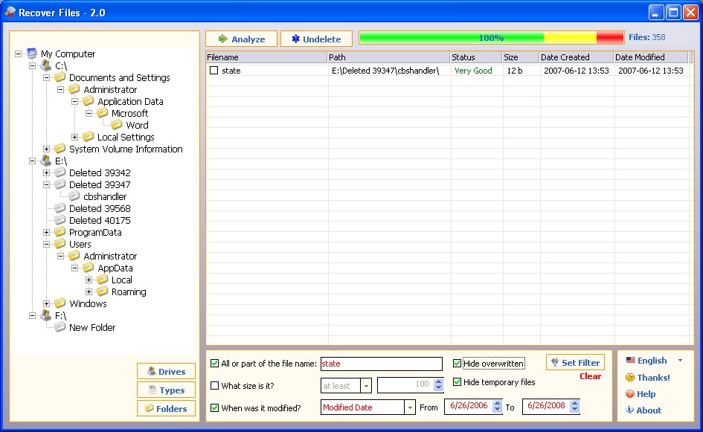Open the English language dropdown
Viewport: 703px width, 432px height.
tap(679, 361)
